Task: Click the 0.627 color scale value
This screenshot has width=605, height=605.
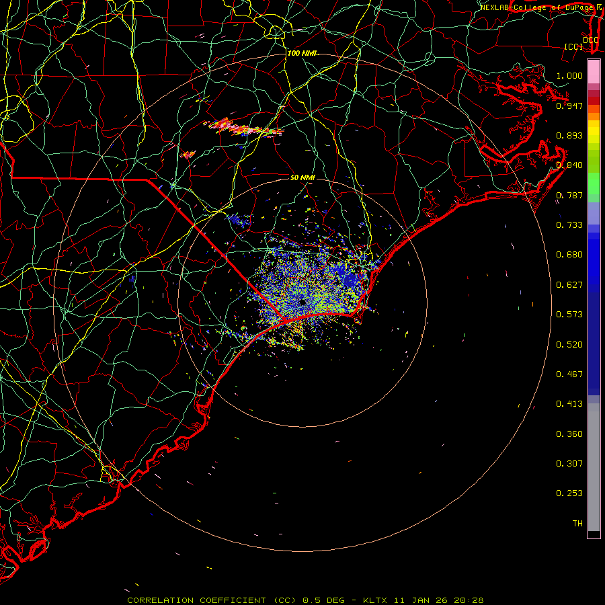Action: [569, 285]
